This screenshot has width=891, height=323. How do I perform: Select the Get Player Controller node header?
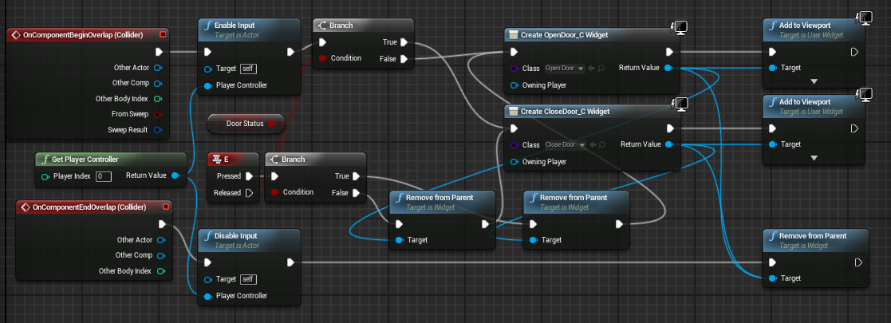click(x=111, y=160)
